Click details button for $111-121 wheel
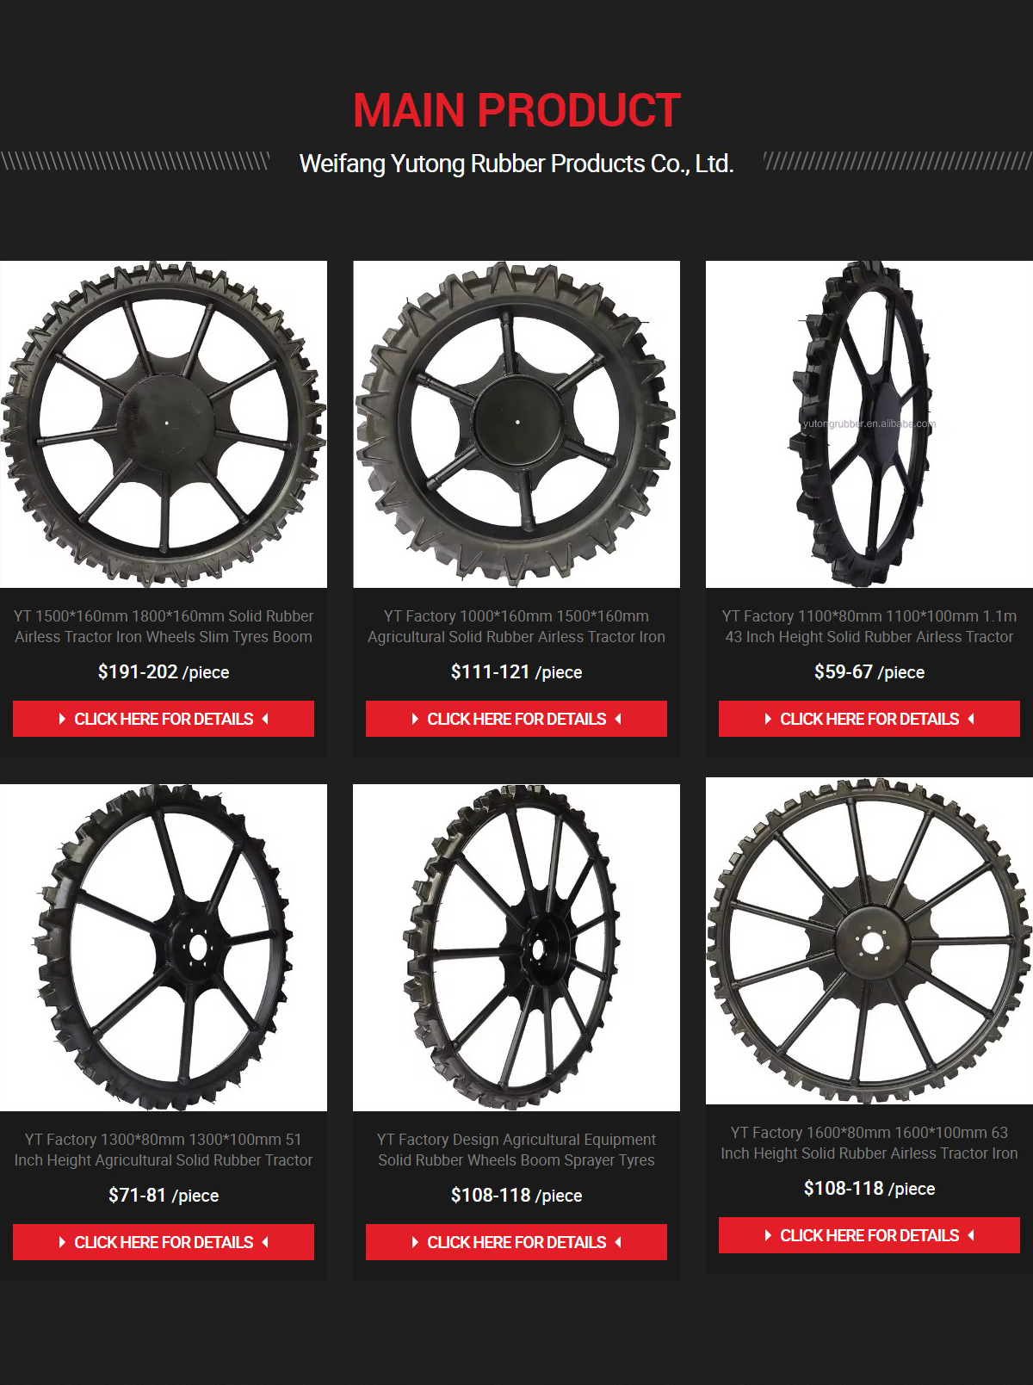This screenshot has height=1385, width=1033. pyautogui.click(x=516, y=719)
